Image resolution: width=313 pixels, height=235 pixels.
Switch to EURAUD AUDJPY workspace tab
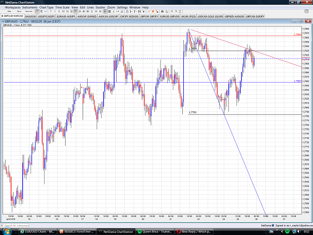coord(66,16)
